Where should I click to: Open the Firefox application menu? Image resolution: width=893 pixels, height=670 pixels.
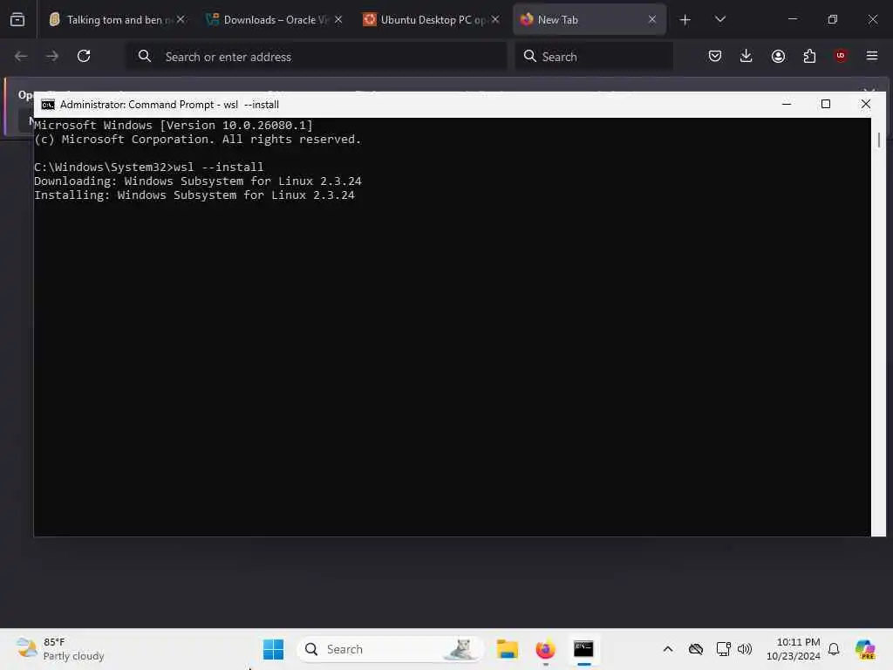(872, 56)
